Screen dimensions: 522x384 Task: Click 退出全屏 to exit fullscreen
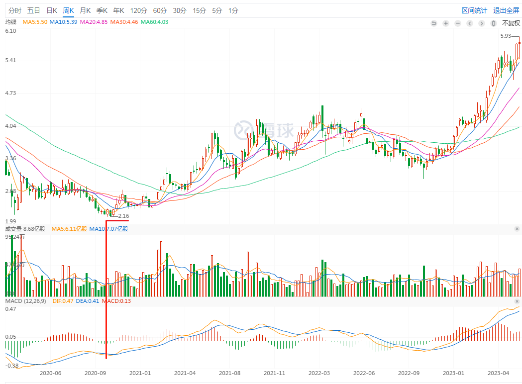[506, 10]
